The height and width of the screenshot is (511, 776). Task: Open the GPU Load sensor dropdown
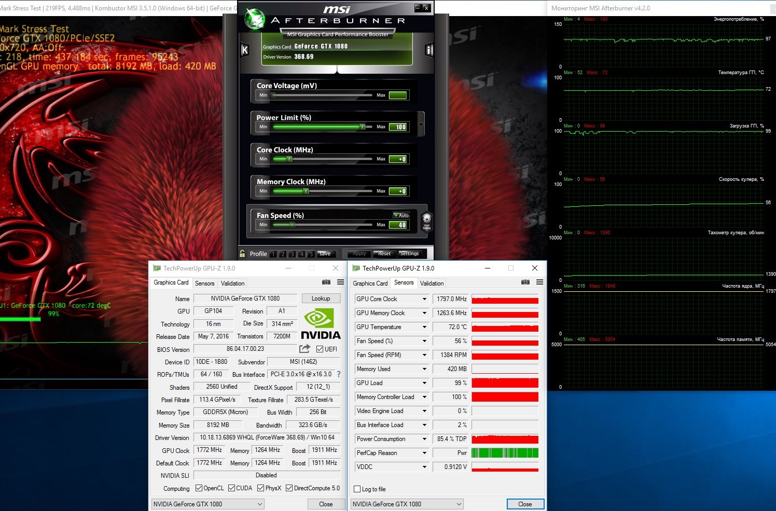[424, 383]
